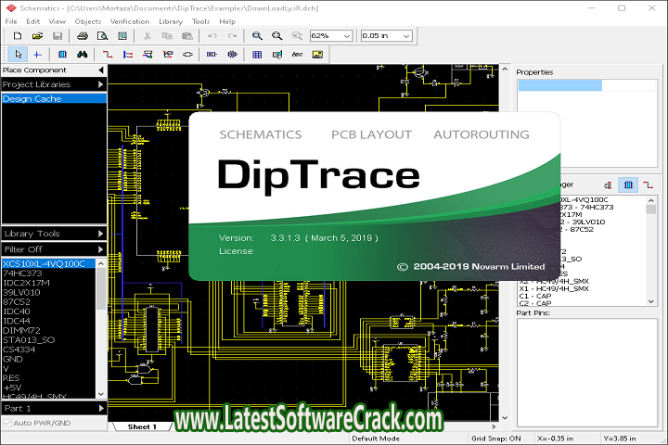Open the 62% zoom level dropdown
The width and height of the screenshot is (668, 445).
tap(346, 35)
